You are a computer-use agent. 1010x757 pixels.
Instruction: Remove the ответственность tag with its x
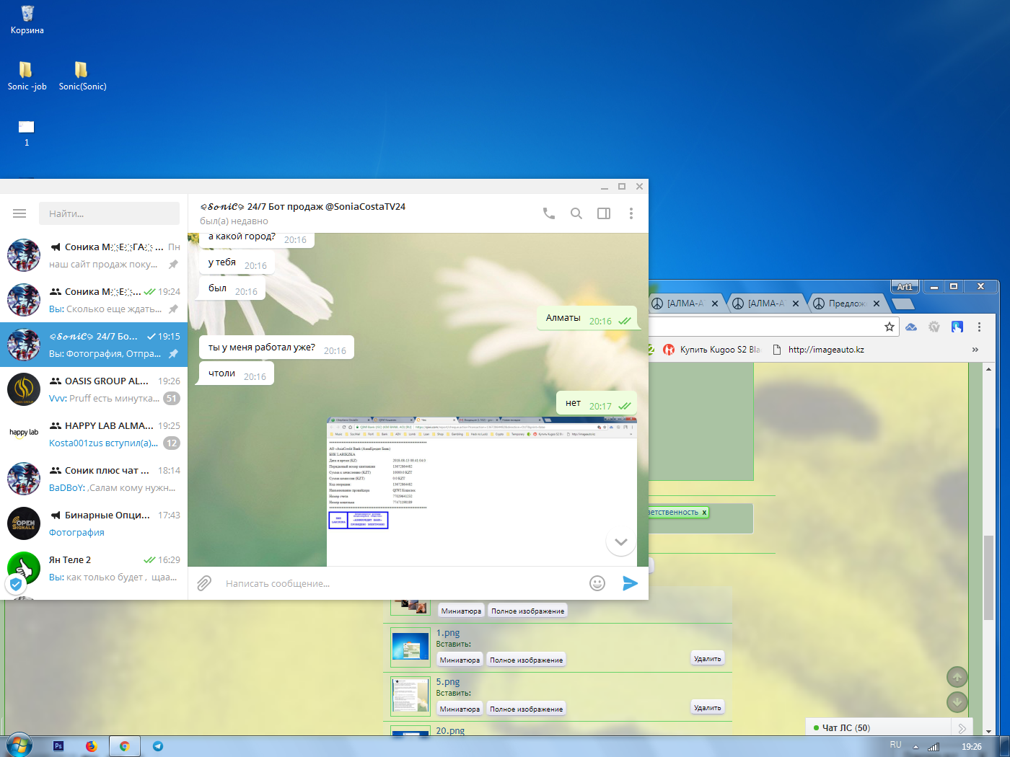pyautogui.click(x=704, y=512)
